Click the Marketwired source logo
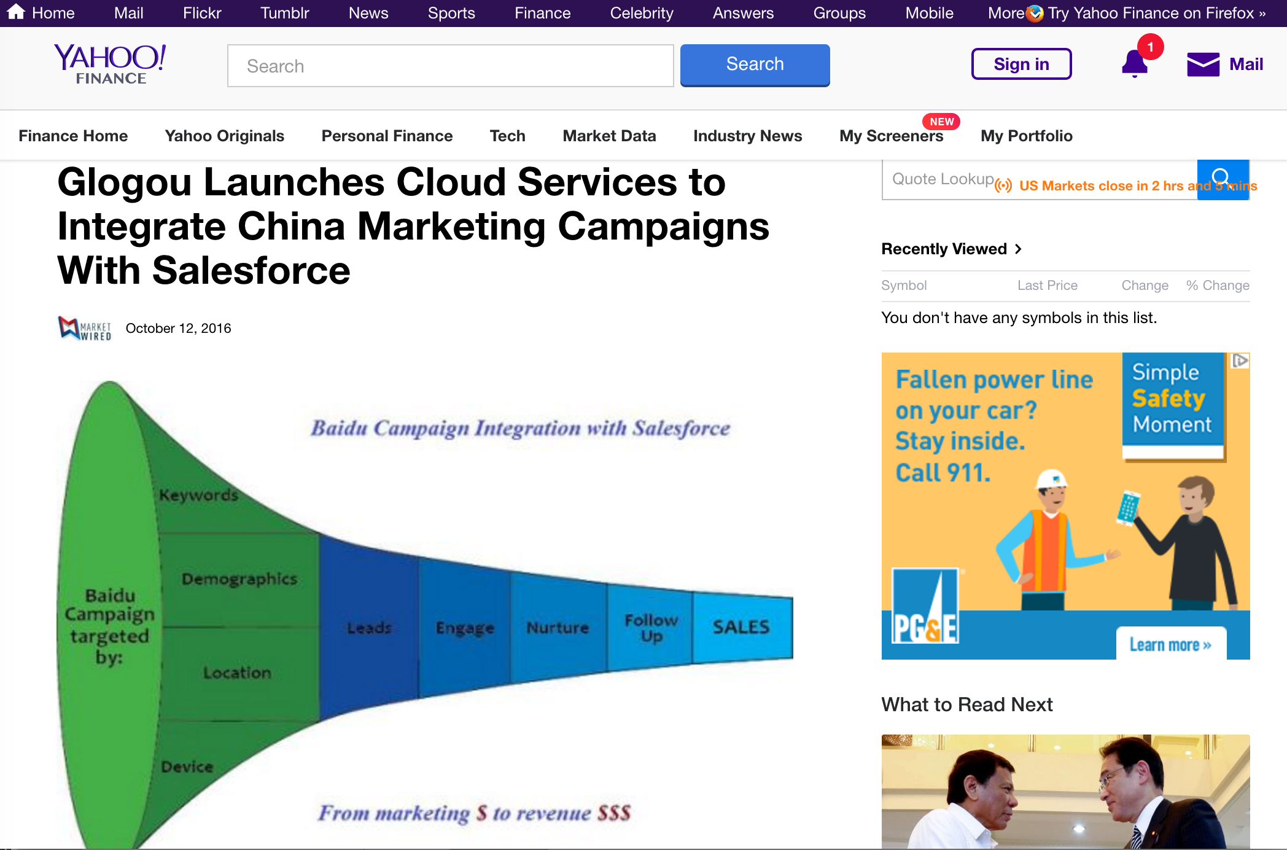 point(85,329)
